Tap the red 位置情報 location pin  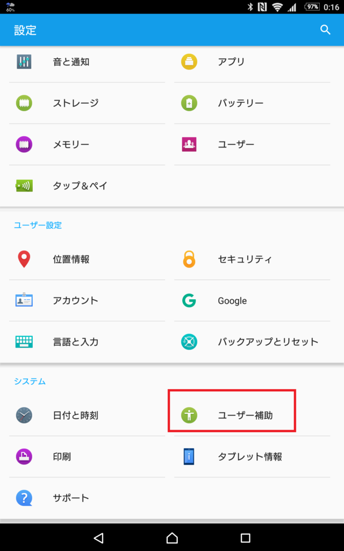(x=24, y=259)
